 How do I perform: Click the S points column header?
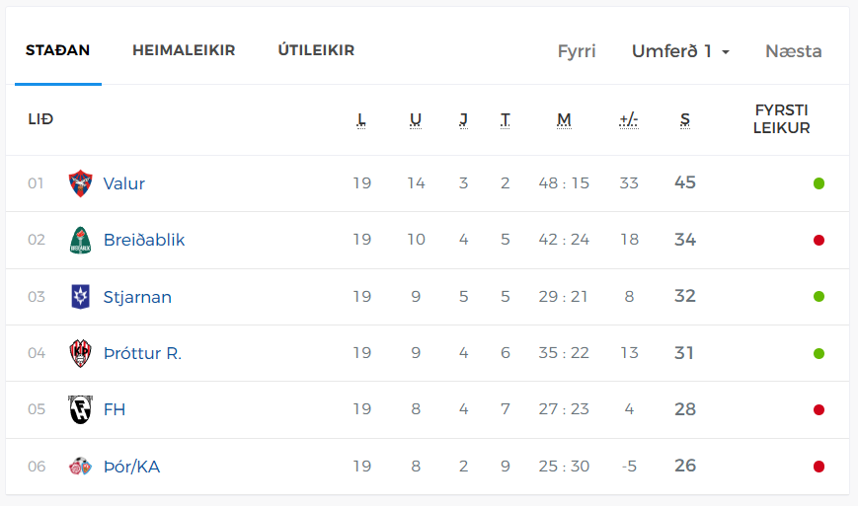click(685, 119)
